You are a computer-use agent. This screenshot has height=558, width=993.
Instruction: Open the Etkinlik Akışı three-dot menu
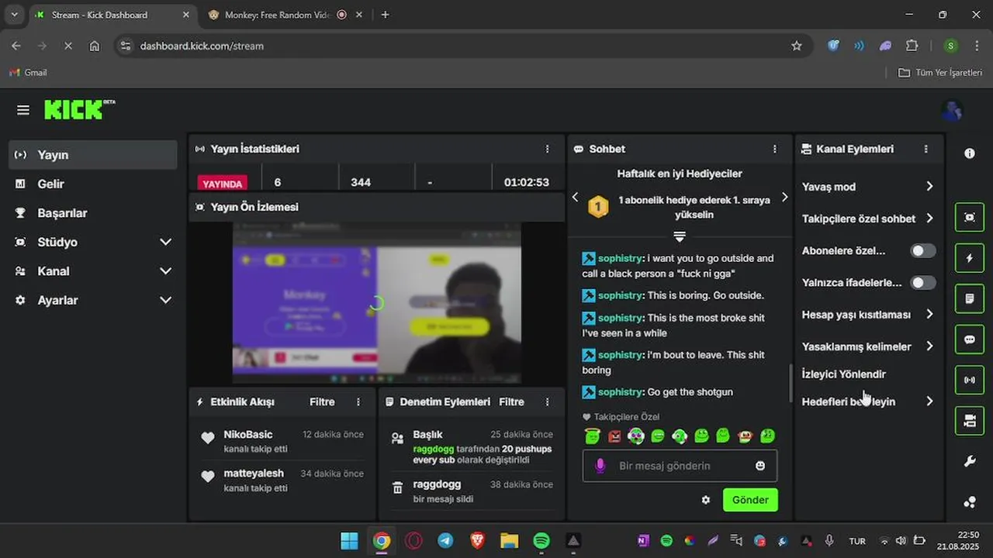click(x=358, y=402)
